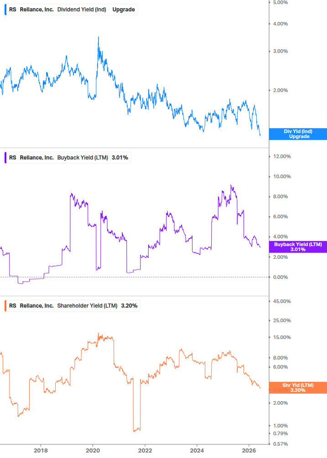
Task: Click the 5.00% tick on dividend axis
Action: pyautogui.click(x=280, y=3)
